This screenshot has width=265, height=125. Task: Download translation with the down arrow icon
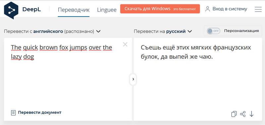[x=252, y=114]
